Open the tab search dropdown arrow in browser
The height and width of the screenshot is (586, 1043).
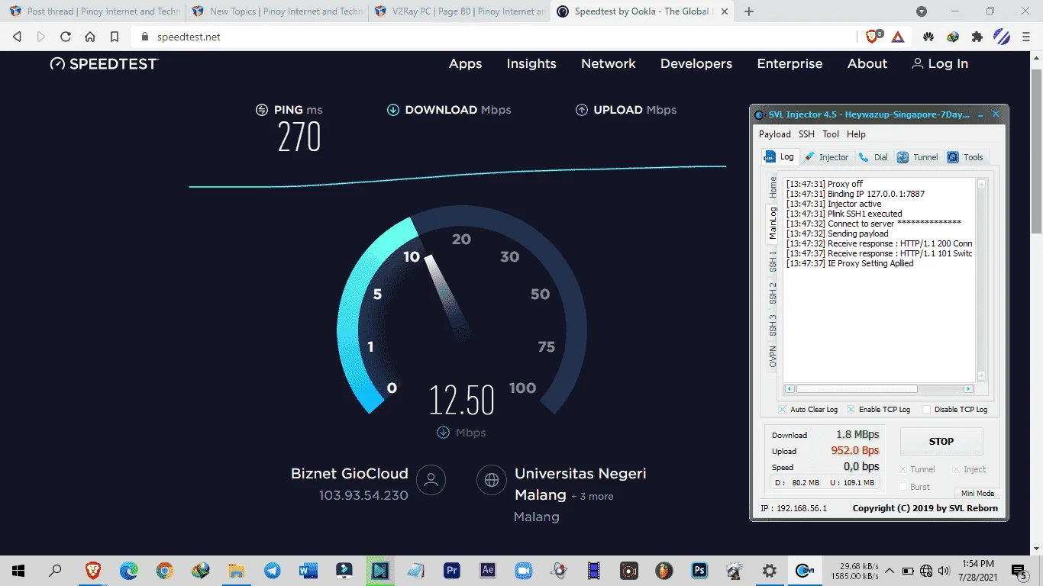pyautogui.click(x=922, y=11)
